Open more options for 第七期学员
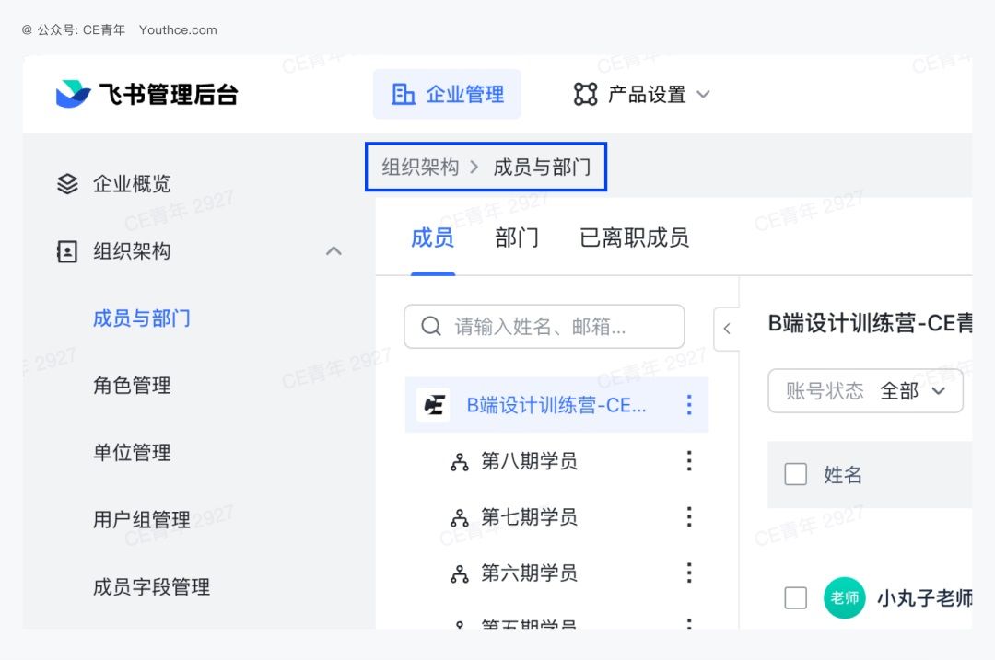 pos(689,516)
